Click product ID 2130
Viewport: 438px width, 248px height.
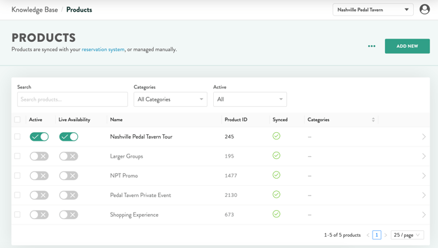231,195
